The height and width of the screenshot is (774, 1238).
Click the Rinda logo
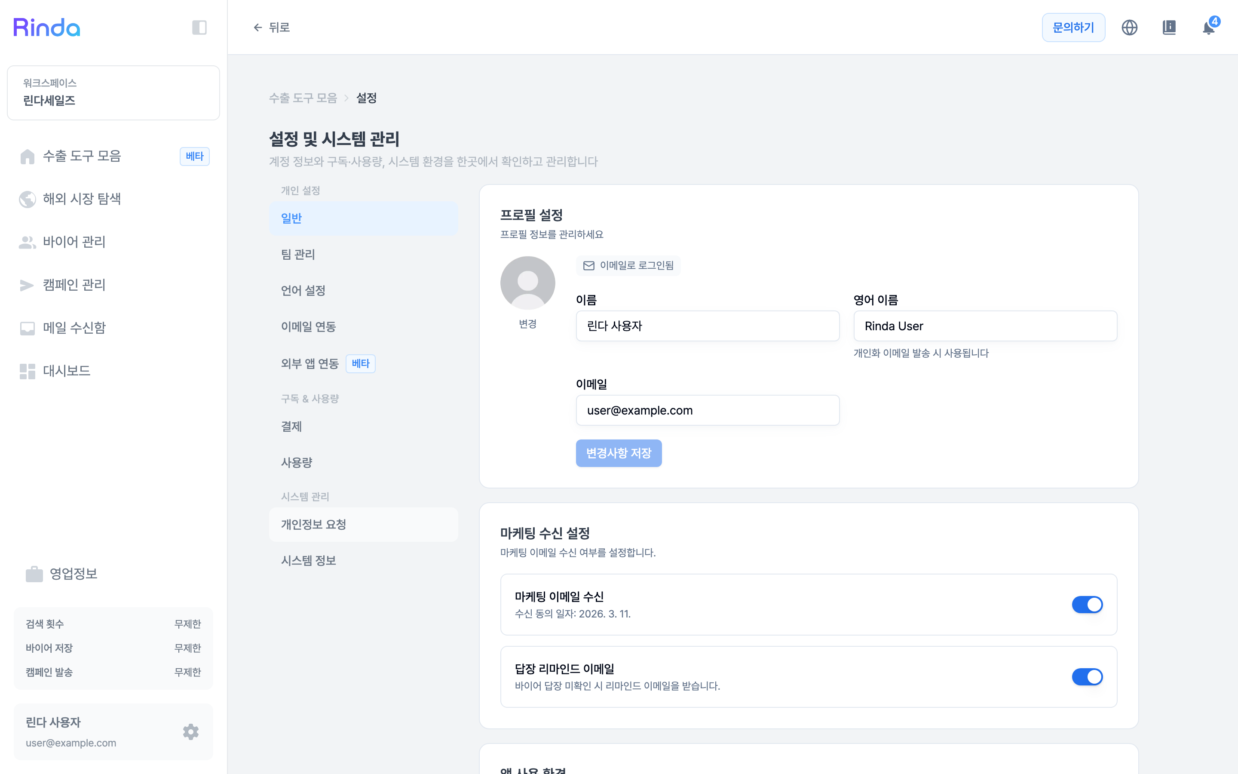pyautogui.click(x=46, y=27)
